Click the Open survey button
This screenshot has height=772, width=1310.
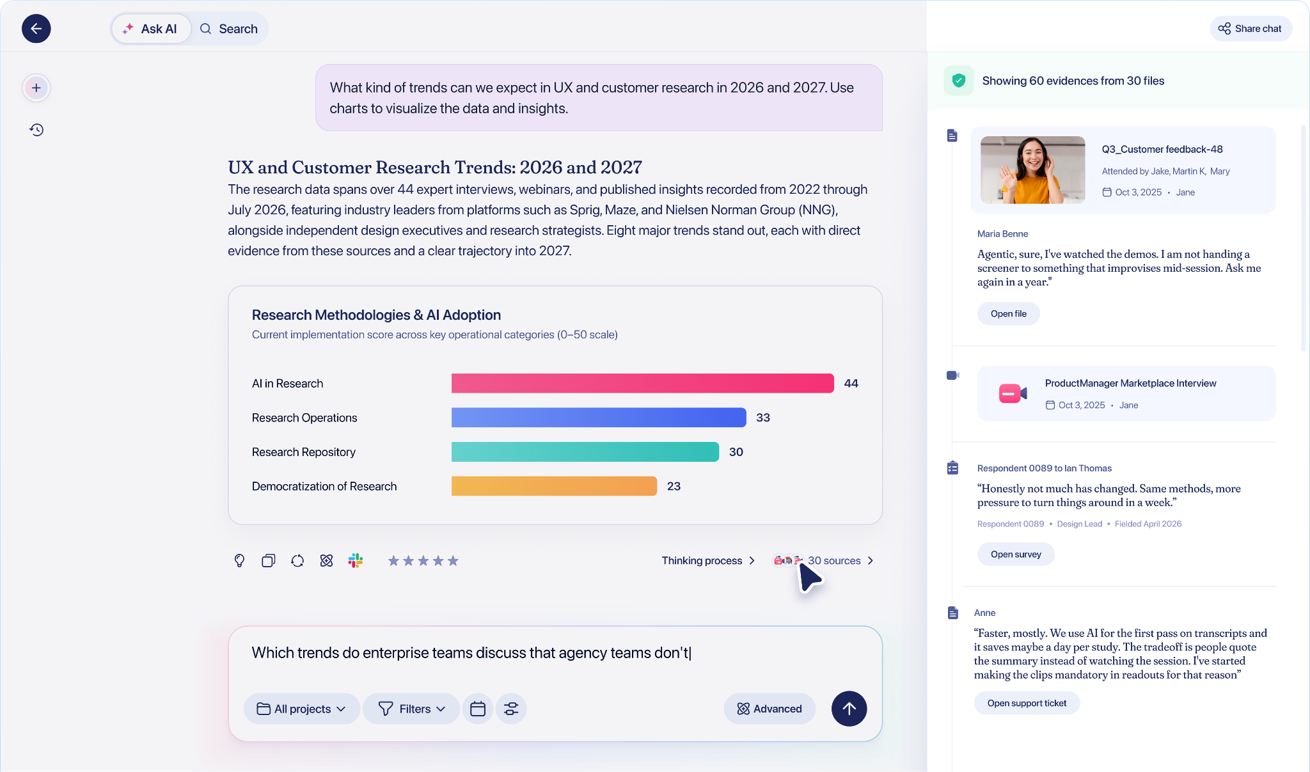(x=1016, y=554)
